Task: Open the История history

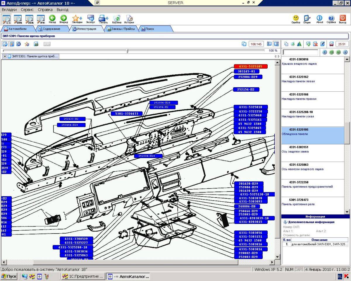Action: click(129, 19)
